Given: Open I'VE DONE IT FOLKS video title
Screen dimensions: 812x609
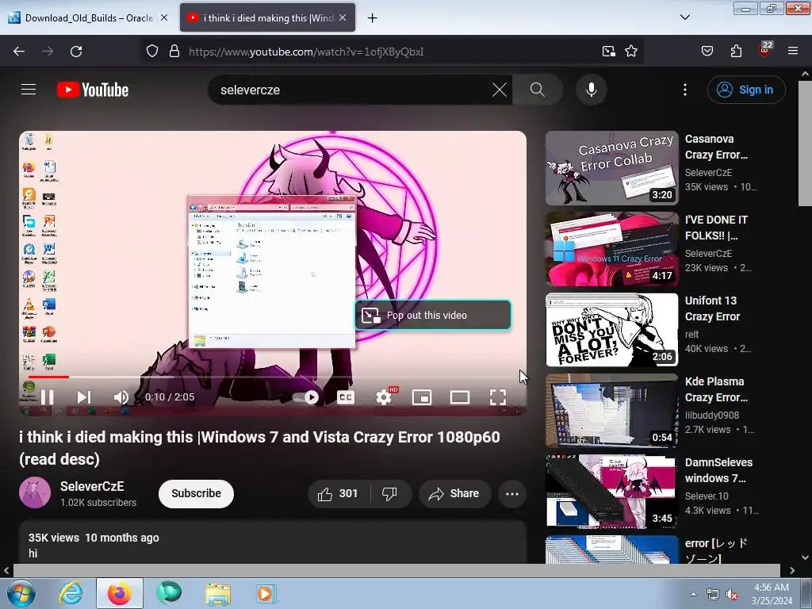Looking at the screenshot, I should coord(716,228).
